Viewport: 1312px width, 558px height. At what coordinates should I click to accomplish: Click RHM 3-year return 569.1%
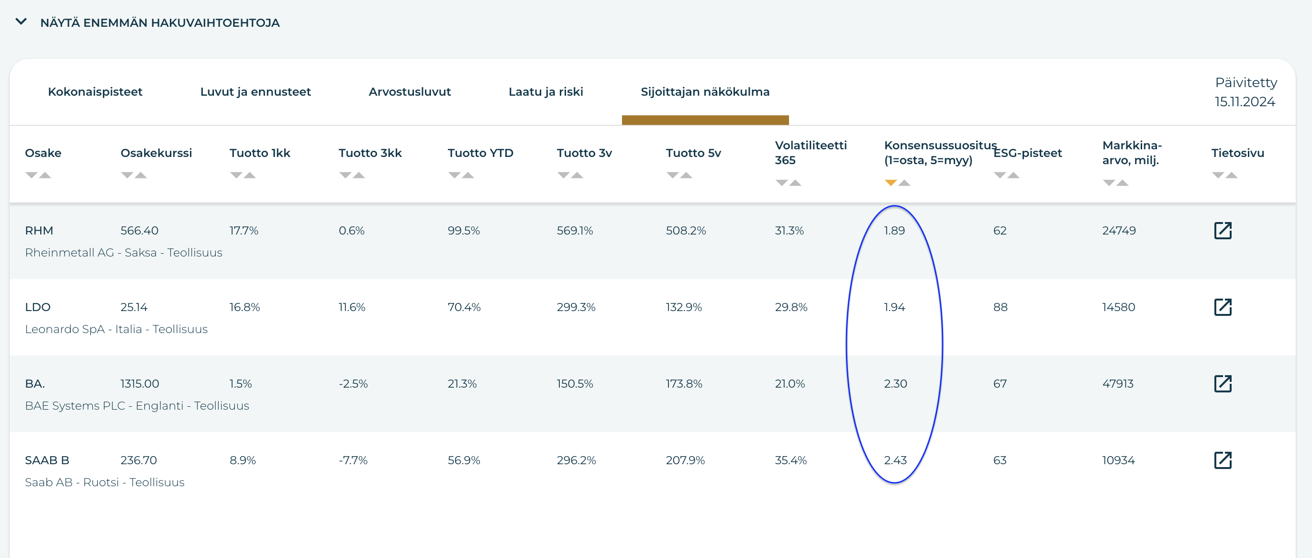tap(575, 230)
